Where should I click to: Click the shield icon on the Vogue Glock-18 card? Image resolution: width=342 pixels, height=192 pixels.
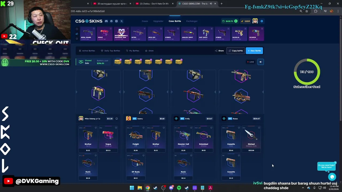point(116,128)
